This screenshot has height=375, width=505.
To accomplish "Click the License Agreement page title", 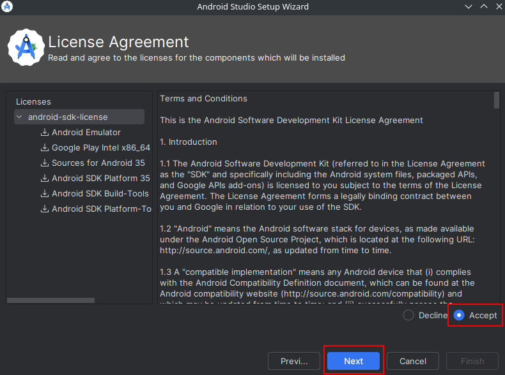I will [x=118, y=42].
